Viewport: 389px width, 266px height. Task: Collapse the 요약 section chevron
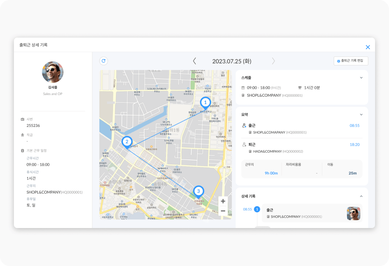tap(361, 115)
